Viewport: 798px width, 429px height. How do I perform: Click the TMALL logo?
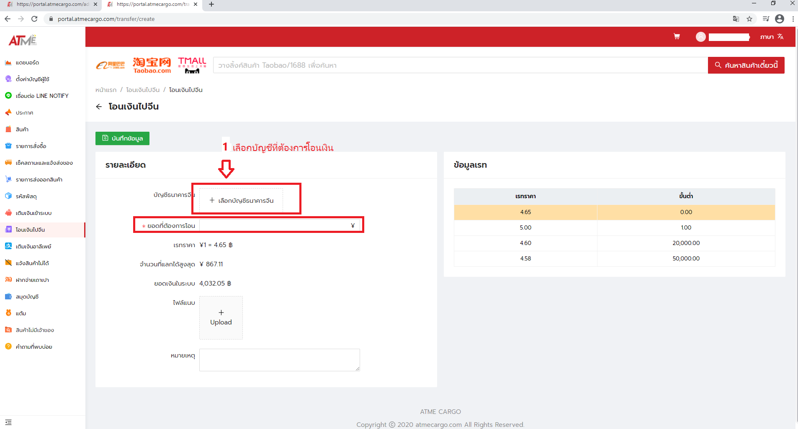pyautogui.click(x=192, y=65)
